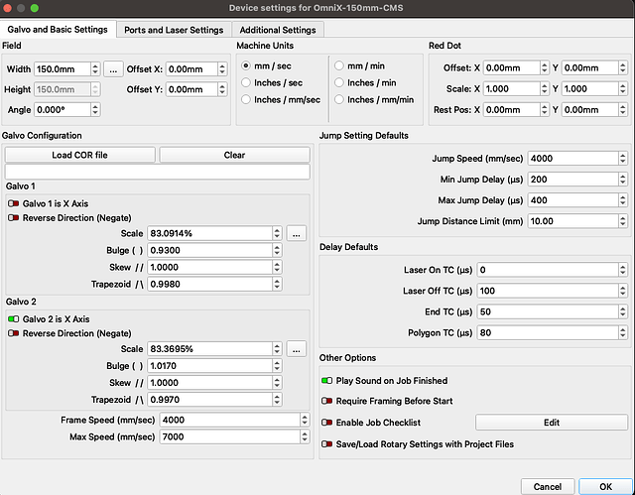Cancel the device settings dialog
The width and height of the screenshot is (635, 495).
coord(548,486)
